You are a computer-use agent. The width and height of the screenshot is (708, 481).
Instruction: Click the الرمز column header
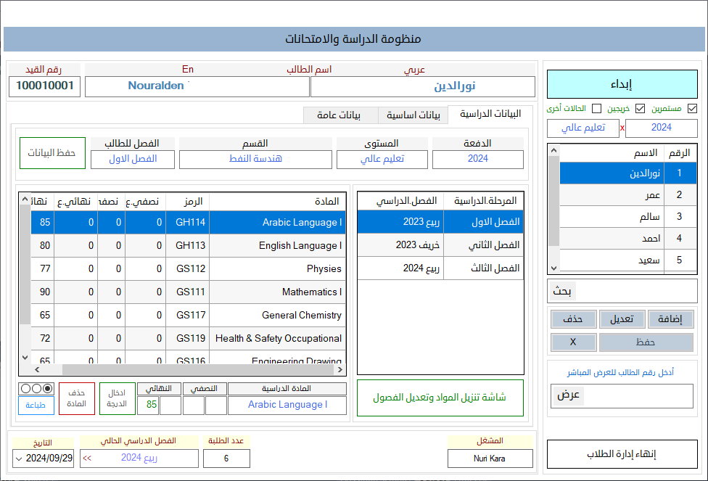pyautogui.click(x=188, y=202)
